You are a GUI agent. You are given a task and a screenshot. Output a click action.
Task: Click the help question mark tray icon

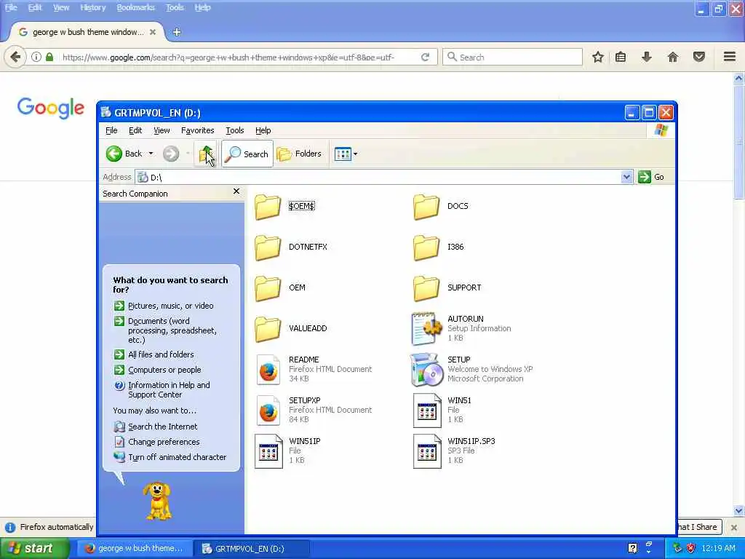point(632,548)
